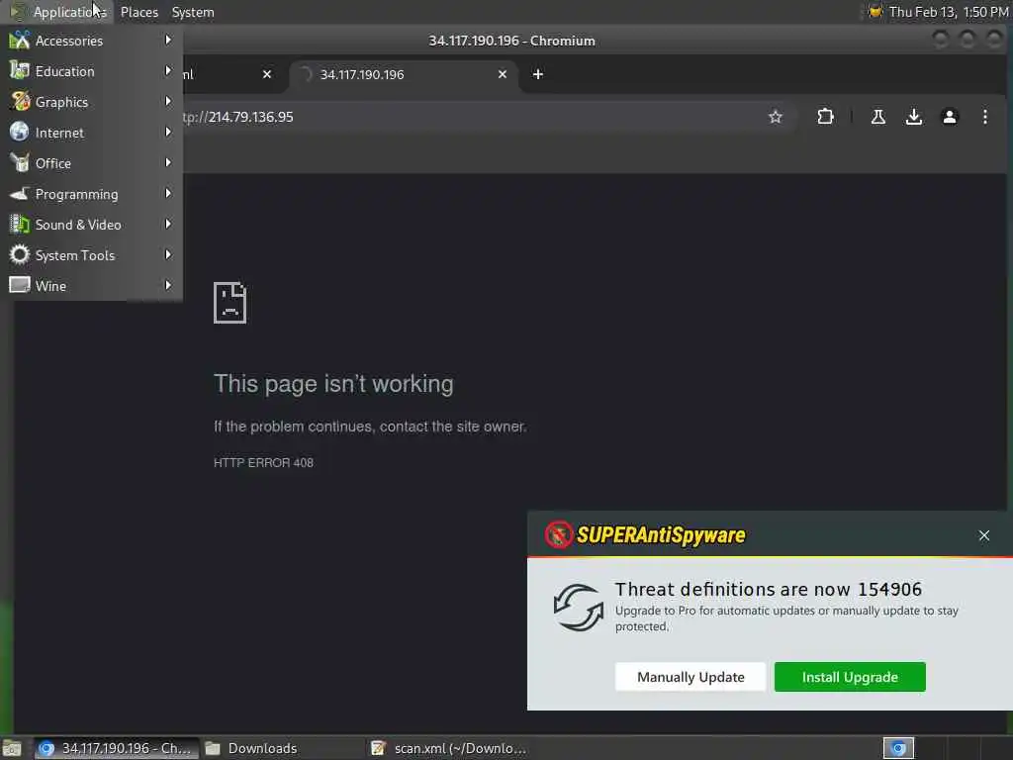Open the Chromium profile icon
Viewport: 1013px width, 760px height.
click(949, 117)
